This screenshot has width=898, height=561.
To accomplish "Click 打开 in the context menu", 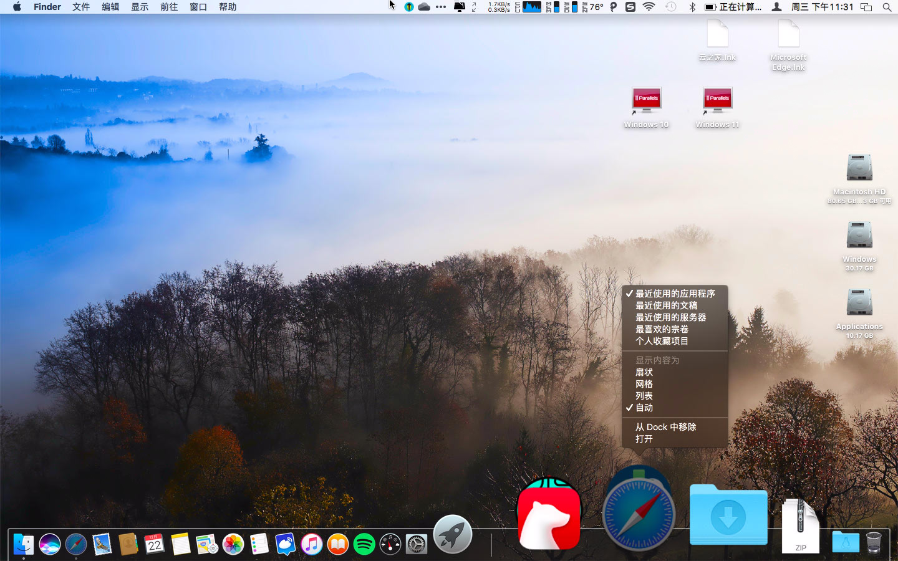I will pyautogui.click(x=644, y=439).
